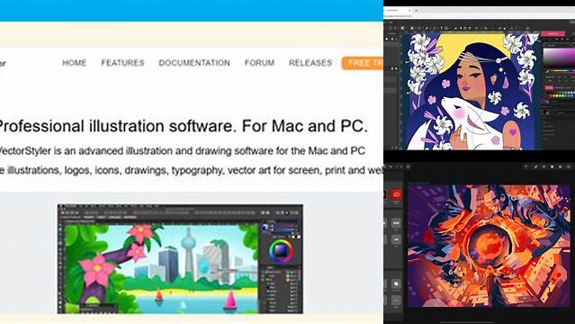Open the DOCUMENTATION link
Screen dimensions: 575x324
click(x=194, y=63)
